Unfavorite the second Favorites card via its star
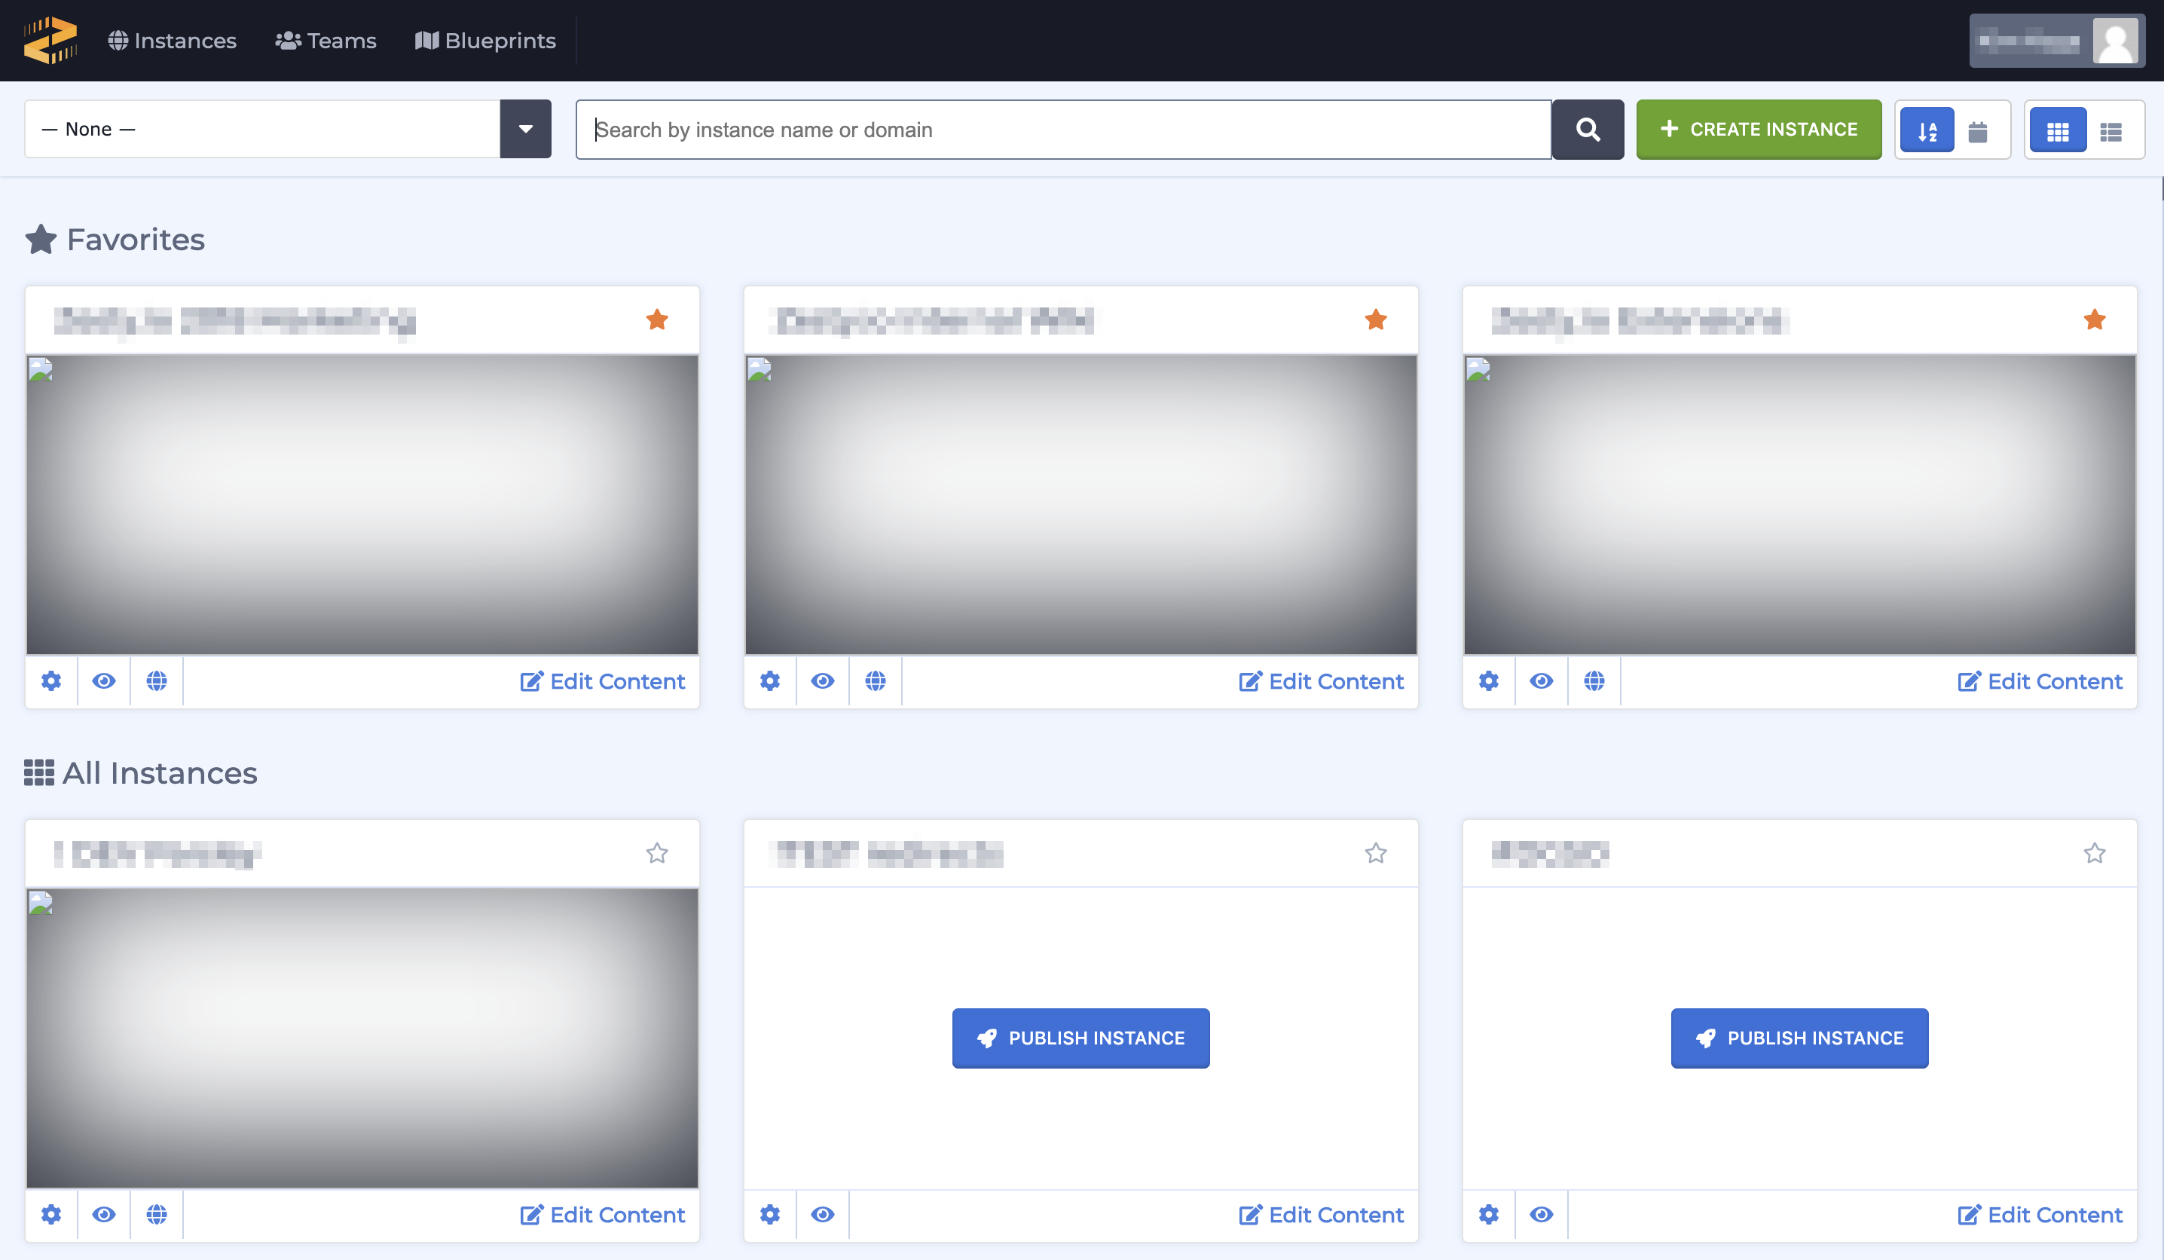This screenshot has width=2164, height=1260. point(1376,320)
